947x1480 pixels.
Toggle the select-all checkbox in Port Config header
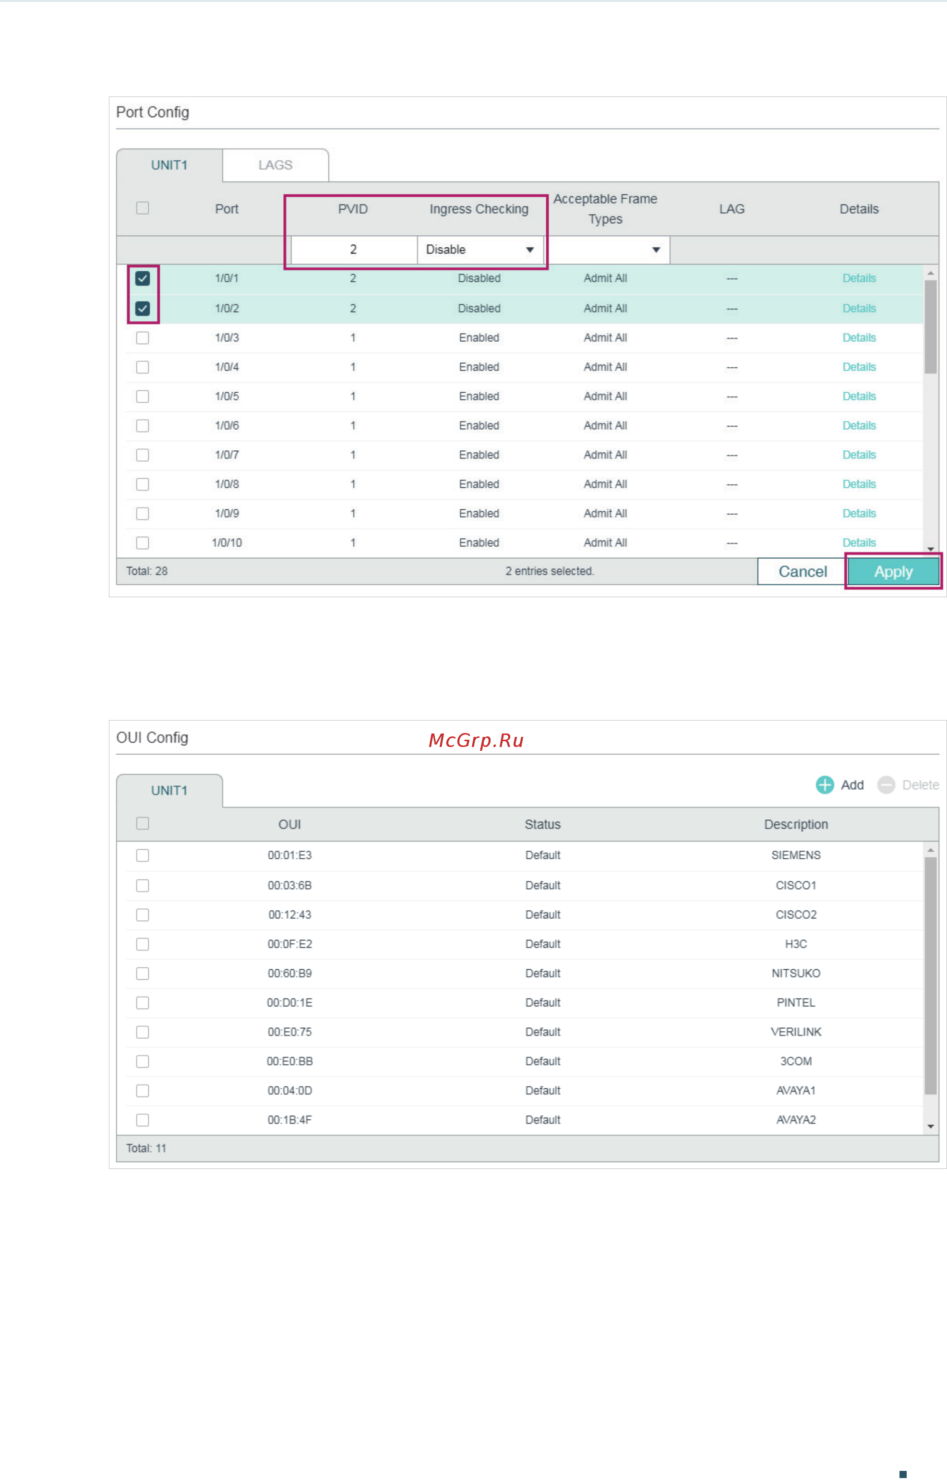tap(143, 208)
